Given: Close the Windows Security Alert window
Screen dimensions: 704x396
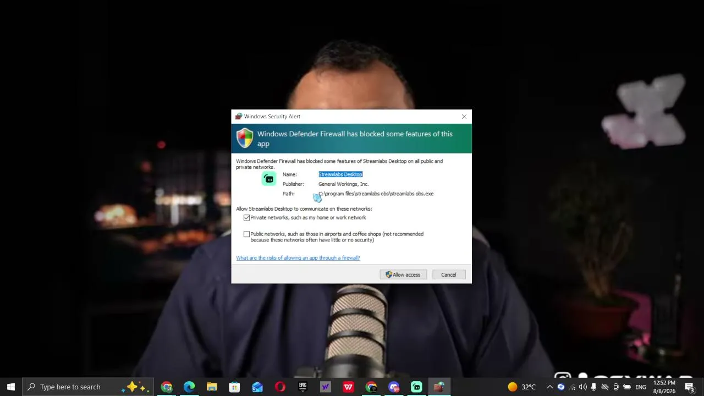Looking at the screenshot, I should click(x=464, y=117).
